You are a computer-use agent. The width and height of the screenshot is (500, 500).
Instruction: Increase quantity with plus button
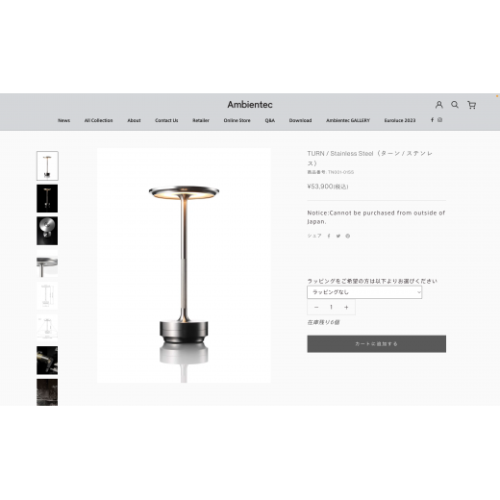coord(346,308)
